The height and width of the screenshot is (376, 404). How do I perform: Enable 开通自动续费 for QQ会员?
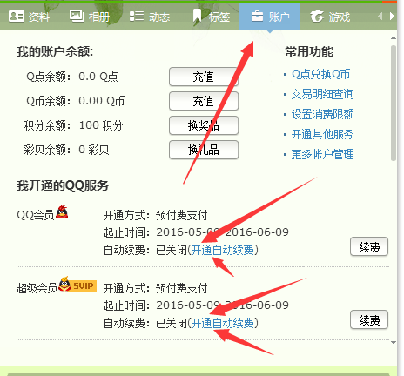point(223,250)
